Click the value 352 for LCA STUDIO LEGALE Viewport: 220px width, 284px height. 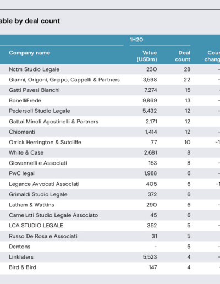point(152,226)
